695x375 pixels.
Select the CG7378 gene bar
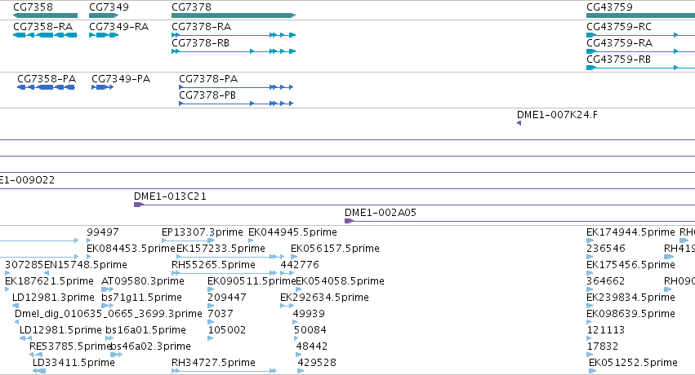coord(234,15)
